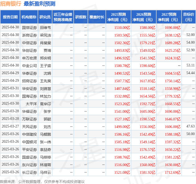Click the 机构简称 column header
Screen dimensions: 196x184
point(29,17)
